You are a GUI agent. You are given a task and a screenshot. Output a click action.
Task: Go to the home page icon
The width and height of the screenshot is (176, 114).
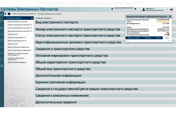pos(9,14)
